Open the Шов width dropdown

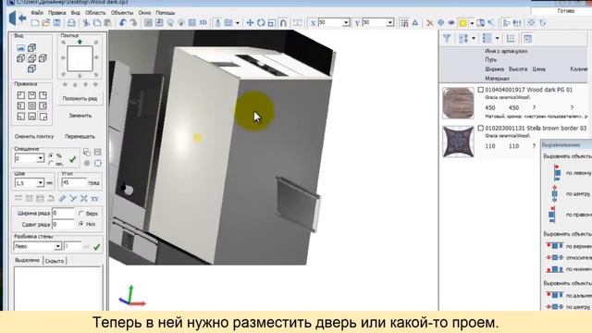(41, 183)
